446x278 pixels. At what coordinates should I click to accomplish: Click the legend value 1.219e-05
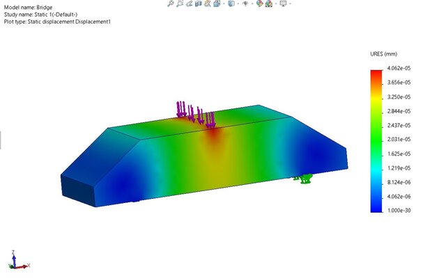tap(399, 168)
